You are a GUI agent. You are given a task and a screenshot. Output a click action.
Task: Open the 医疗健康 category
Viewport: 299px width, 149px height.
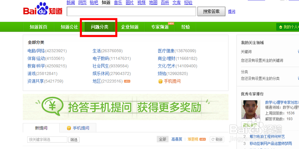point(166,51)
